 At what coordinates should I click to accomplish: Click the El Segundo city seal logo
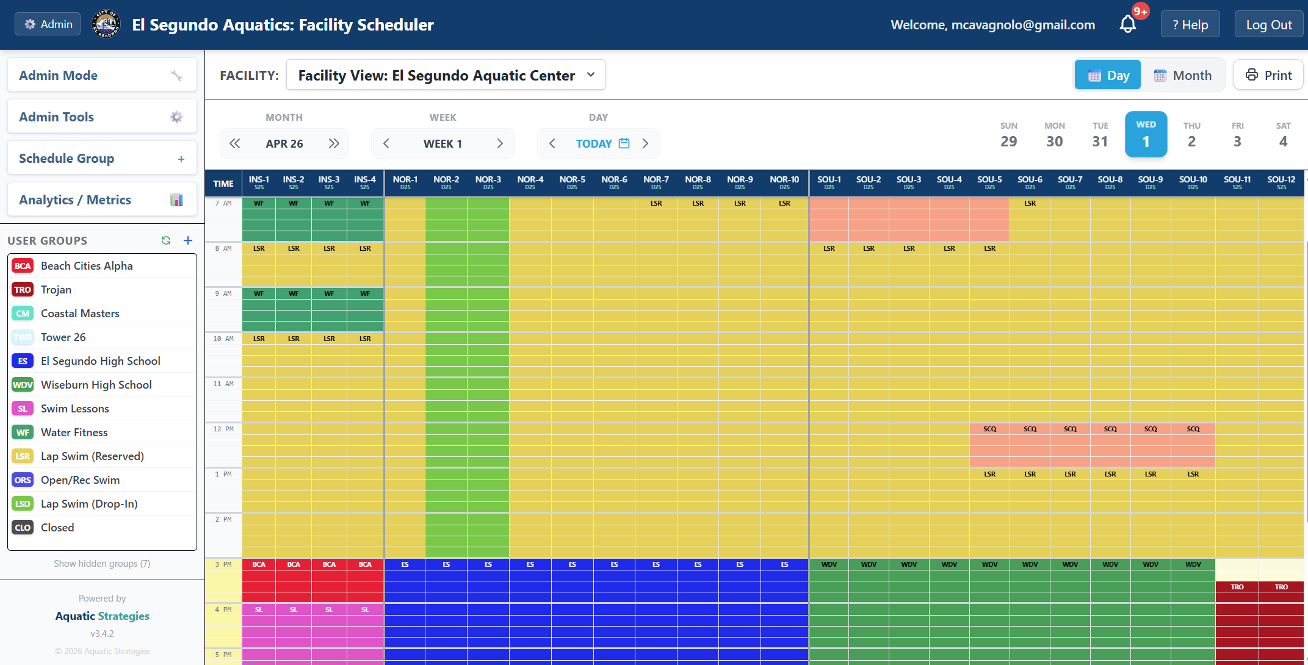(106, 24)
